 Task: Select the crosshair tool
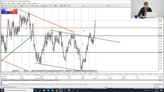pyautogui.click(x=71, y=6)
